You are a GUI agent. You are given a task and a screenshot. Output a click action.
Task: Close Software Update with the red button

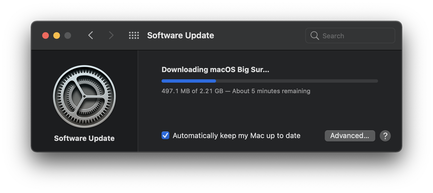(46, 35)
